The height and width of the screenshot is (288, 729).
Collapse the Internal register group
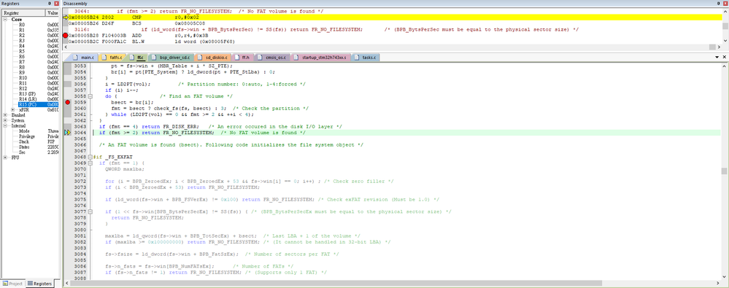6,125
